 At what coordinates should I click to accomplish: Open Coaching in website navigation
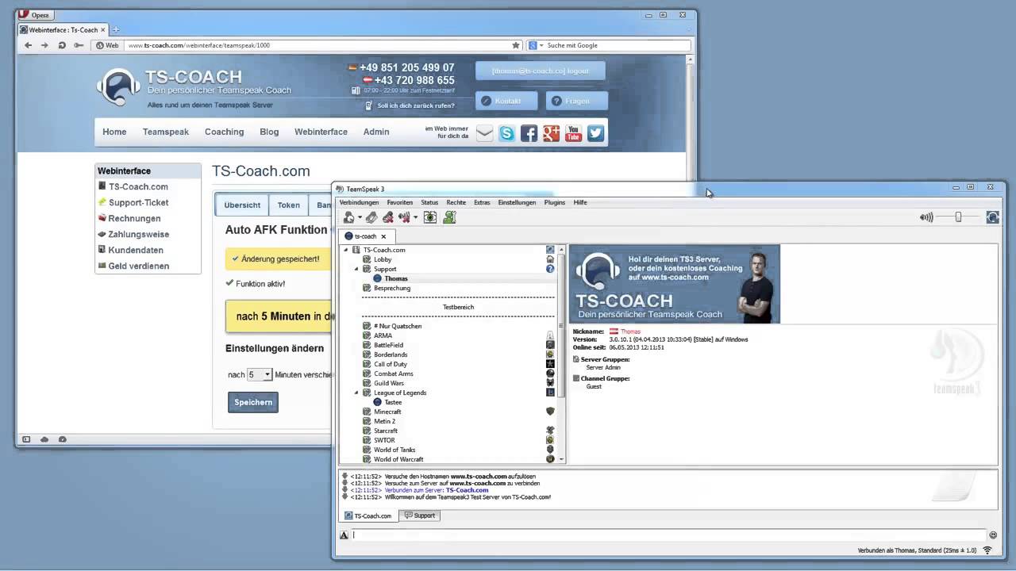tap(224, 132)
